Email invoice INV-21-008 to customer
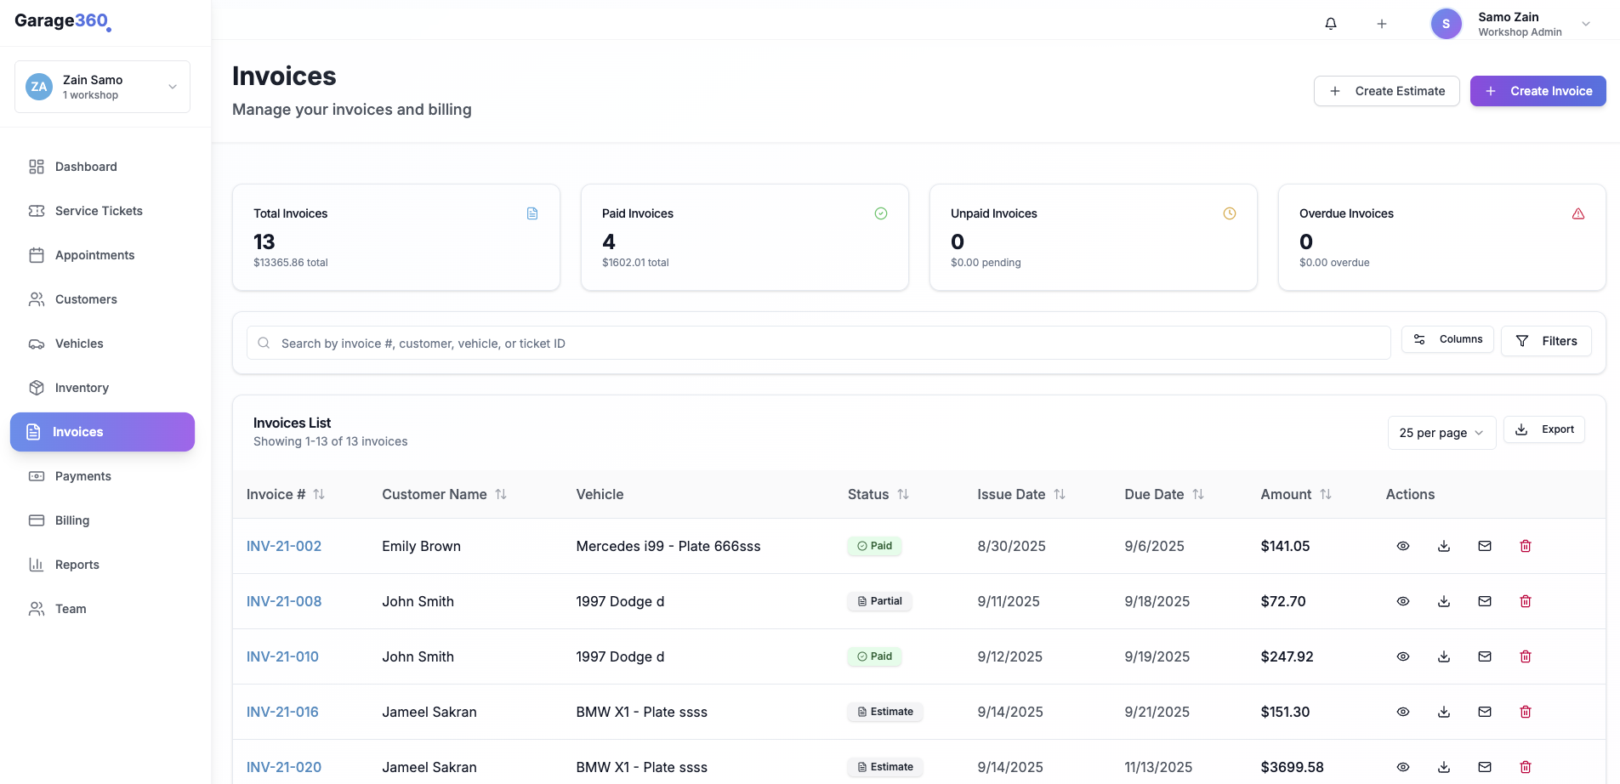Image resolution: width=1620 pixels, height=784 pixels. tap(1485, 601)
